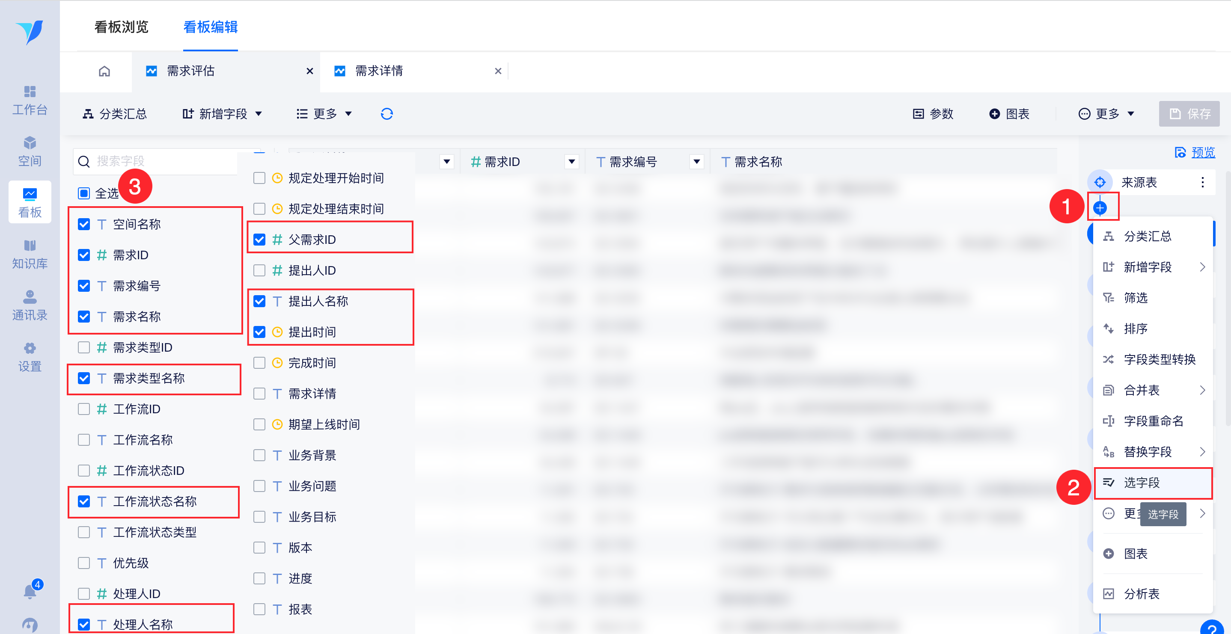Expand 合并表 submenu in context menu
Screen dimensions: 1231x634
pyautogui.click(x=1153, y=390)
